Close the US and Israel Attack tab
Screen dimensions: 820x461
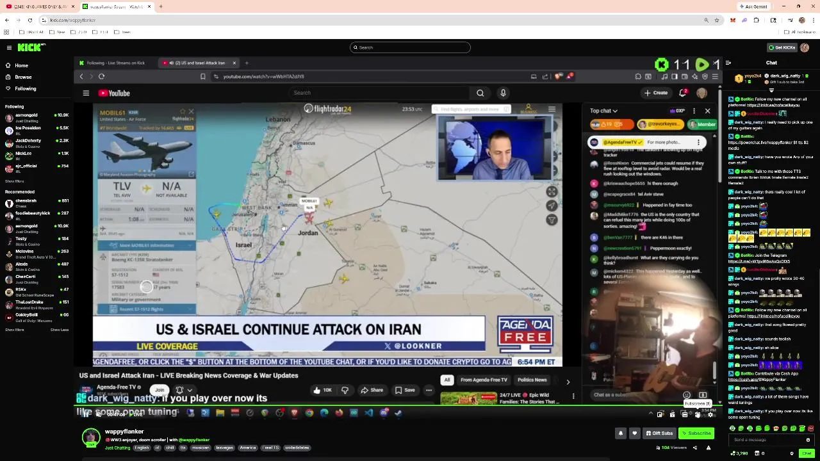(234, 63)
